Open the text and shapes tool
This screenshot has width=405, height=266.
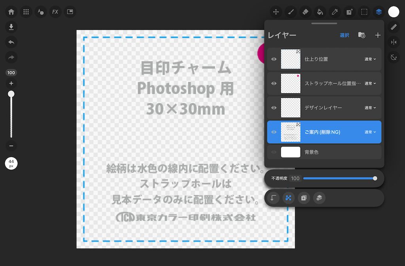(41, 12)
